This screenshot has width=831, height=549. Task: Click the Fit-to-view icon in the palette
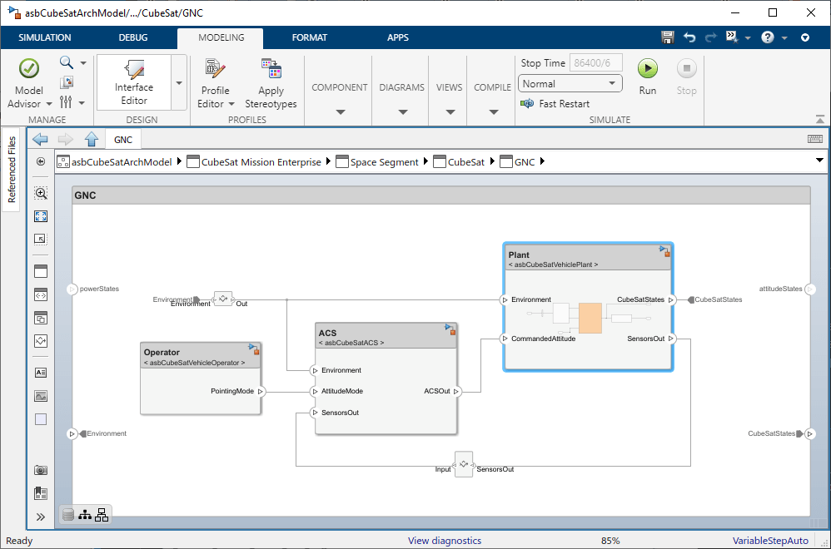pyautogui.click(x=40, y=215)
